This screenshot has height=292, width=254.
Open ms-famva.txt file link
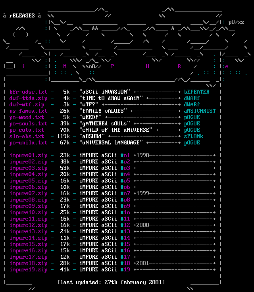coord(28,111)
